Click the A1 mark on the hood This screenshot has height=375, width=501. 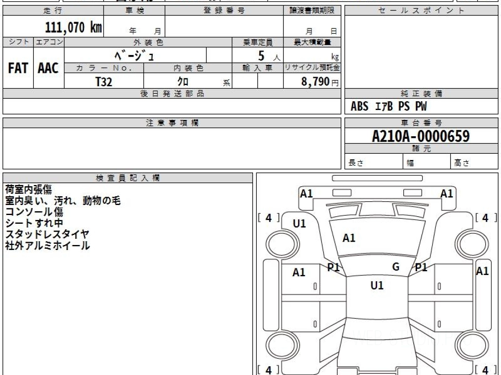(349, 238)
